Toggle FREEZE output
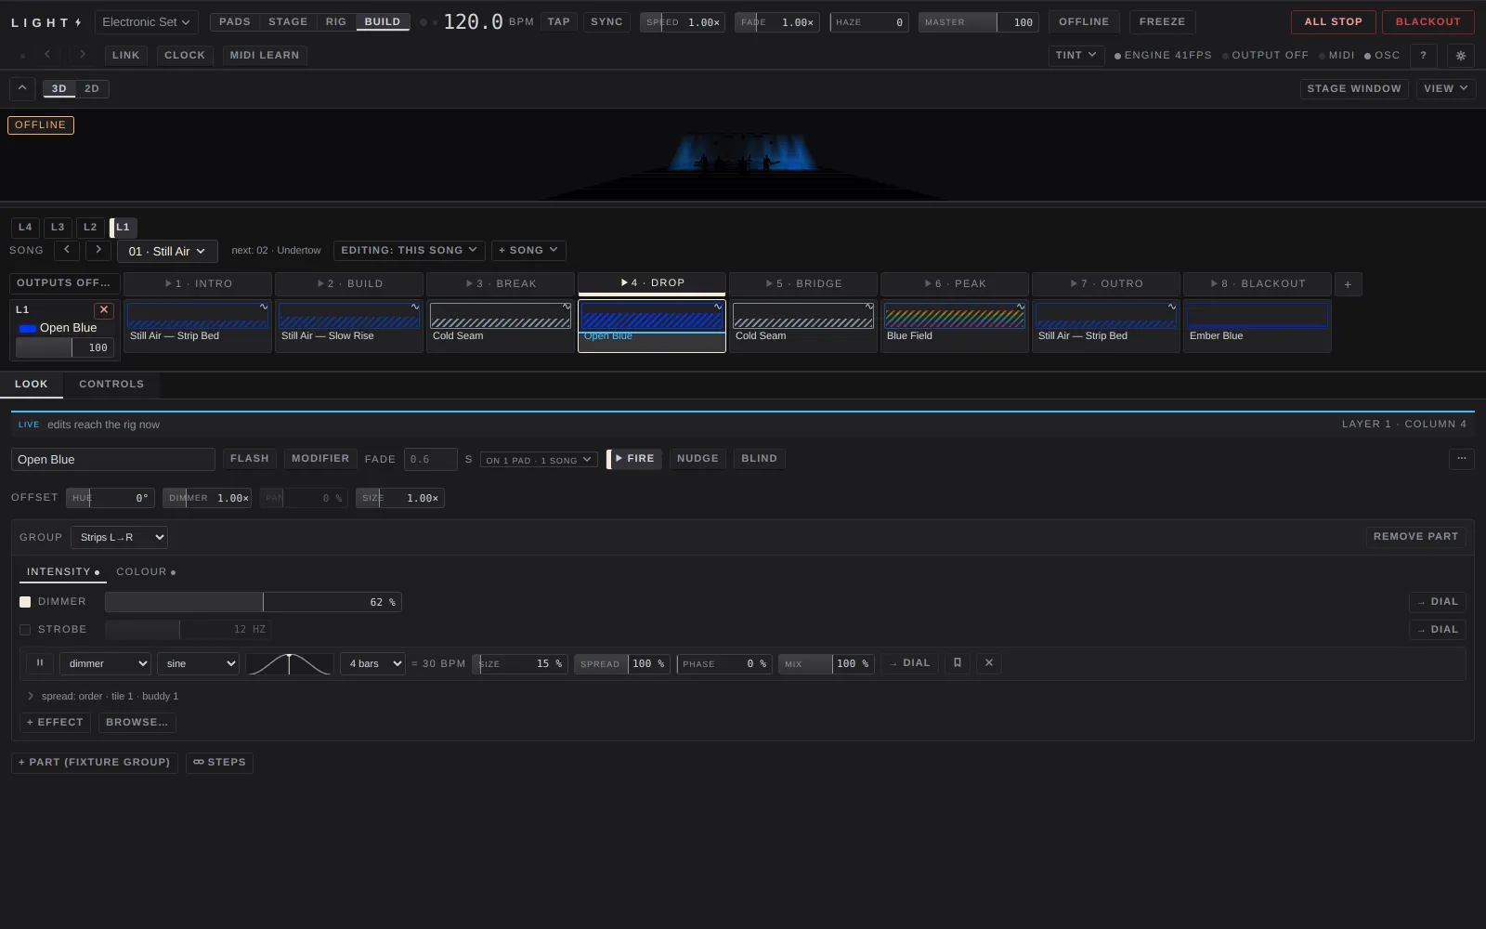The image size is (1486, 929). pos(1162,22)
